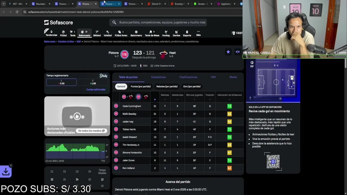Click Ron Holland's 6.3 rating badge
The image size is (347, 195).
[229, 168]
